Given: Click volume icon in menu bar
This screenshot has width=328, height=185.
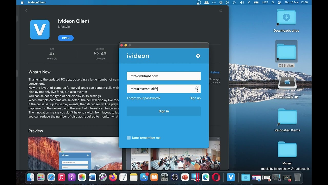Looking at the screenshot, I should click(x=242, y=2).
